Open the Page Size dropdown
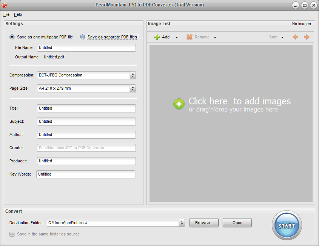 click(x=133, y=88)
